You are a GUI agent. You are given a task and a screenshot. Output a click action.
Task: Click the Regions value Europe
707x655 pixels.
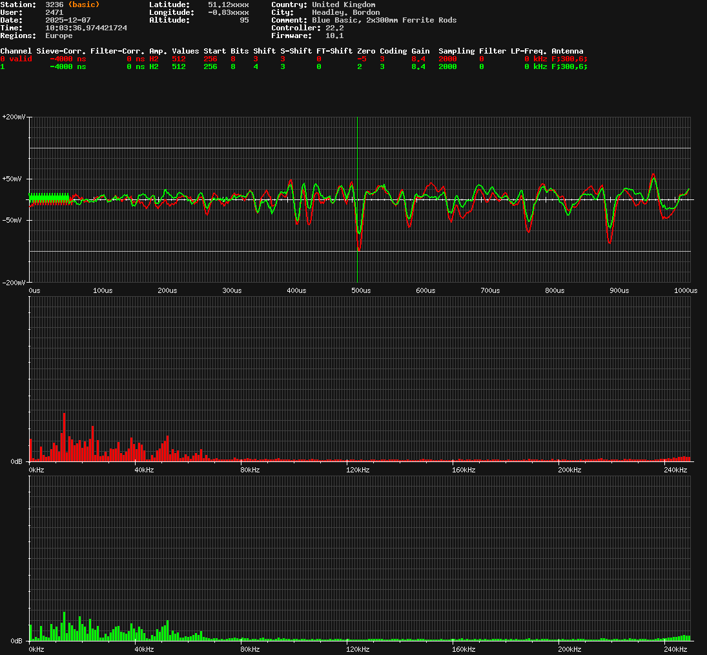(x=59, y=35)
